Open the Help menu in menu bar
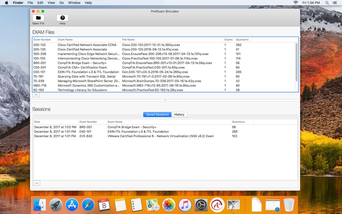The width and height of the screenshot is (342, 214). coord(88,3)
